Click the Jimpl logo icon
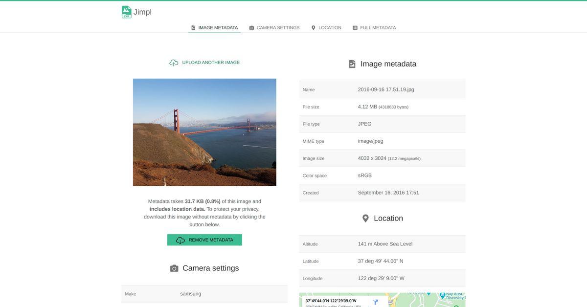The height and width of the screenshot is (307, 587). [127, 12]
